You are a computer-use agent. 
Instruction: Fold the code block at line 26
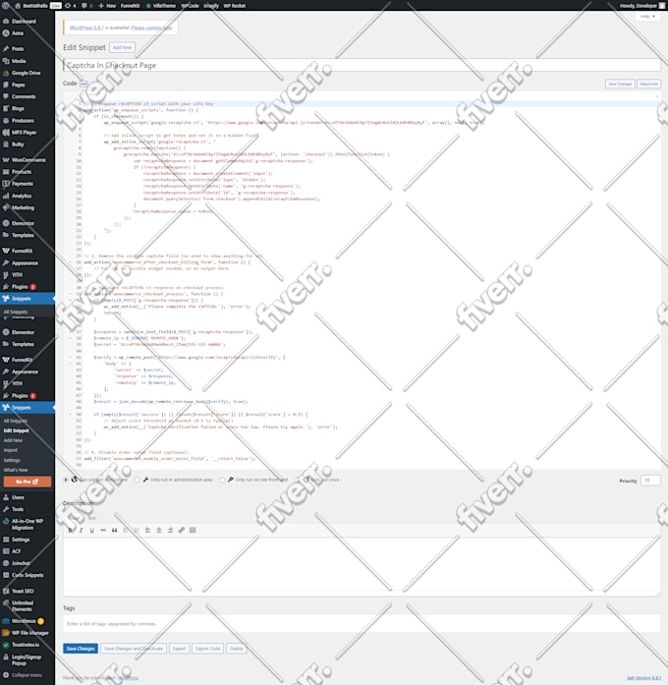click(71, 262)
